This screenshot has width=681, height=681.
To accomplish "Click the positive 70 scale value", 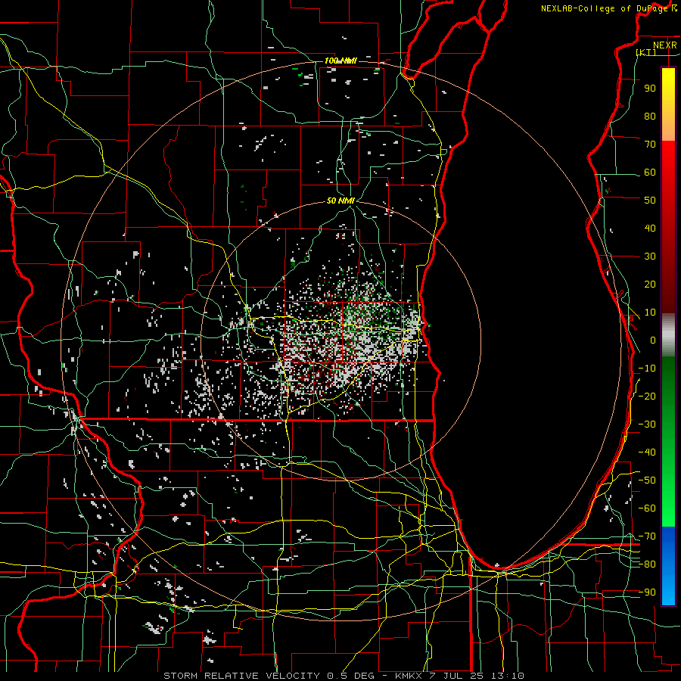I will tap(650, 145).
